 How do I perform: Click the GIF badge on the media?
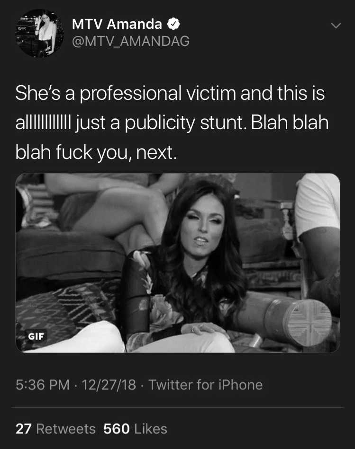click(x=36, y=336)
